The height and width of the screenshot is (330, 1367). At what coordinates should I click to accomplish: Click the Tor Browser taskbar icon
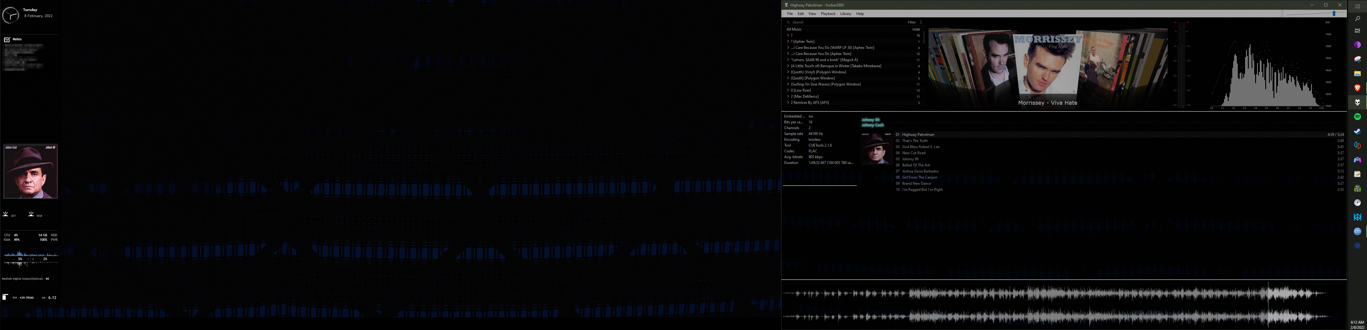click(x=1358, y=45)
